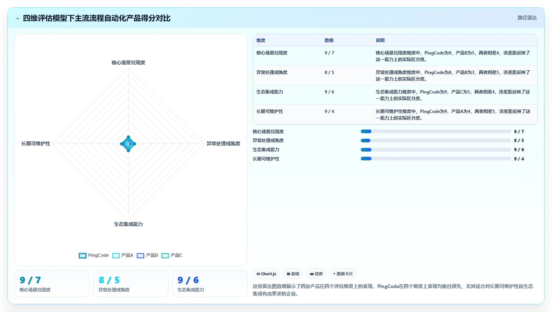Click the Chart.js tag chip
The width and height of the screenshot is (552, 312).
click(x=266, y=274)
